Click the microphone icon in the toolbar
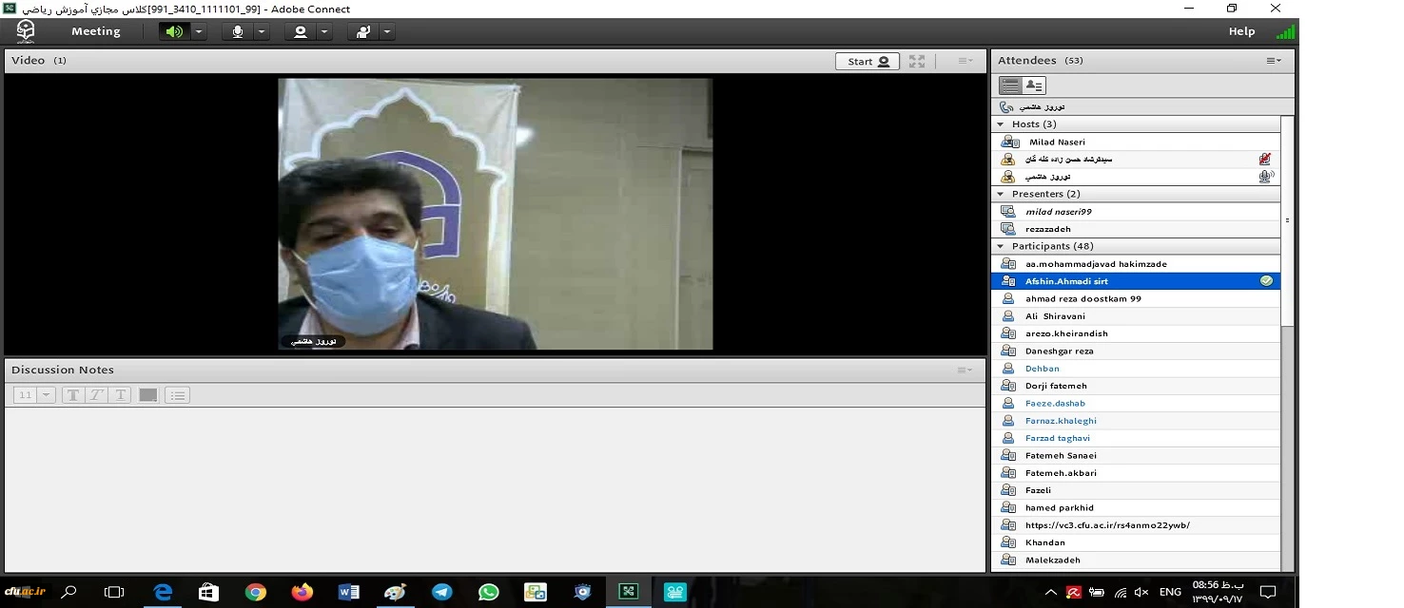 [x=237, y=31]
